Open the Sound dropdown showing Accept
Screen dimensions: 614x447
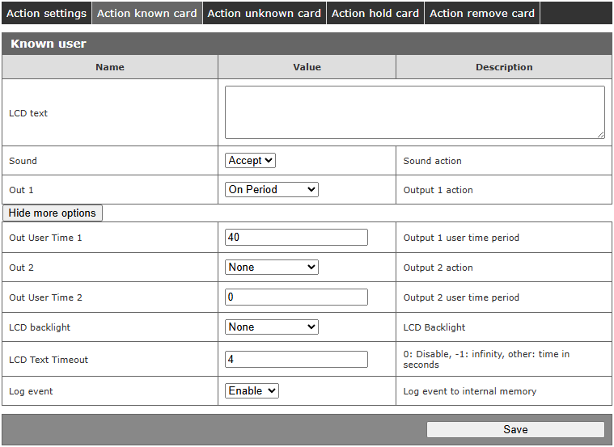(251, 161)
